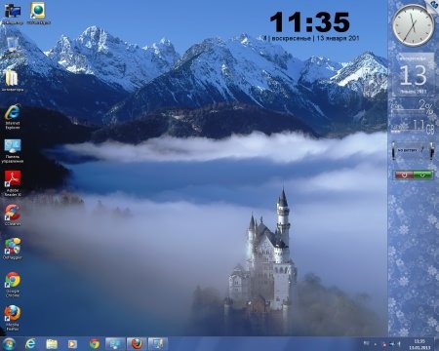This screenshot has height=351, width=439.
Task: Show hidden tray icons arrow
Action: [375, 344]
